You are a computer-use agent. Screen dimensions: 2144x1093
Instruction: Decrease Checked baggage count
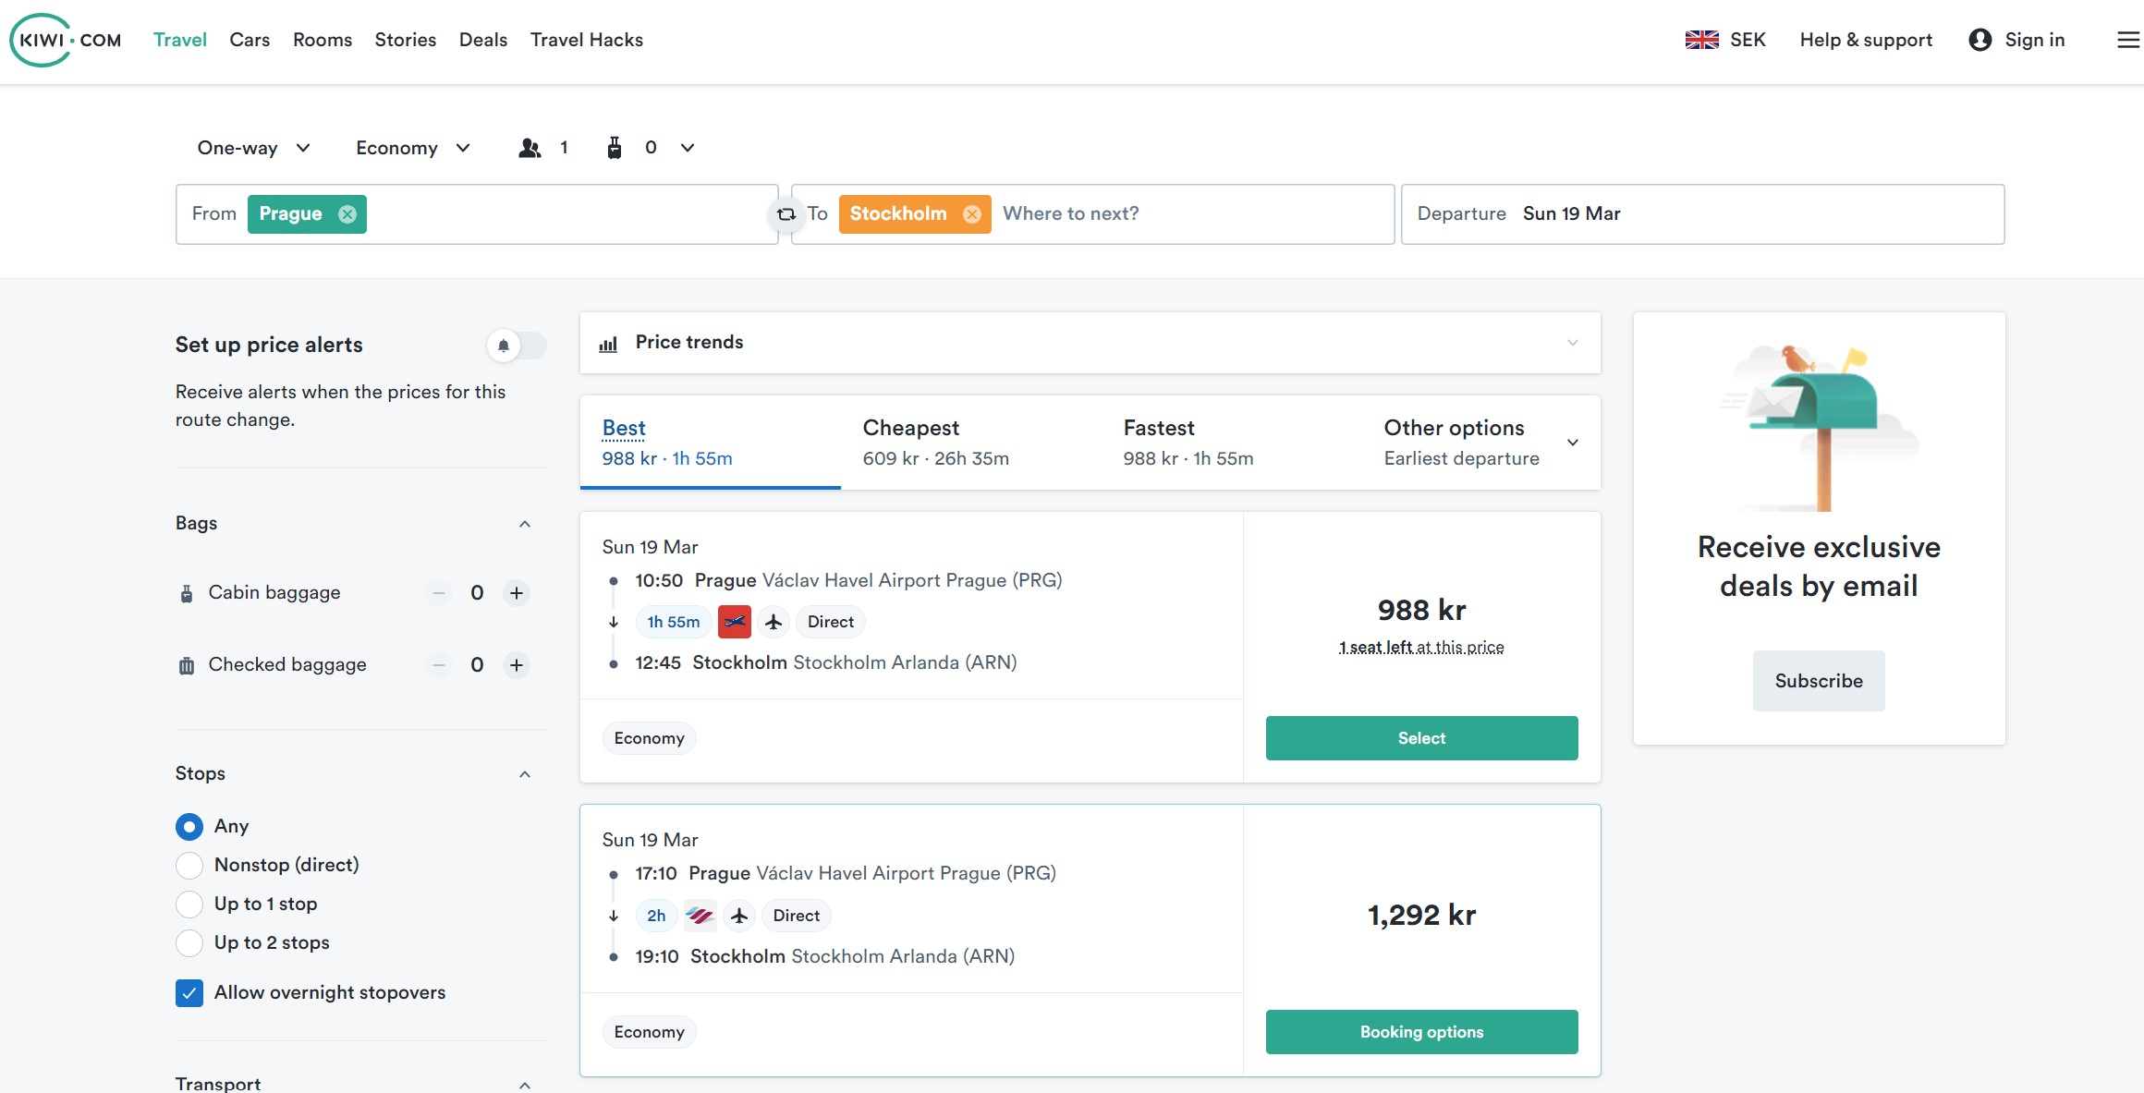(x=439, y=665)
